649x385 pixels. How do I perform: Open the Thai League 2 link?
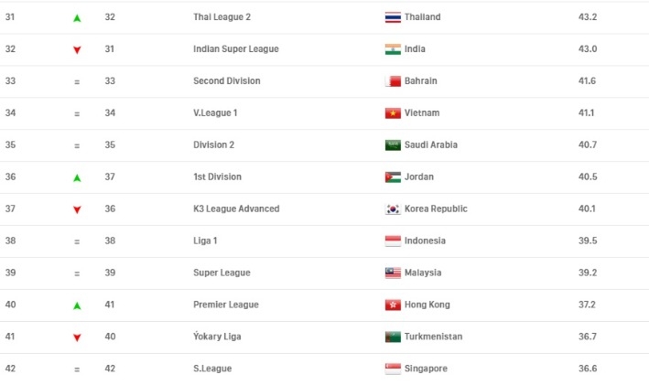pyautogui.click(x=224, y=17)
